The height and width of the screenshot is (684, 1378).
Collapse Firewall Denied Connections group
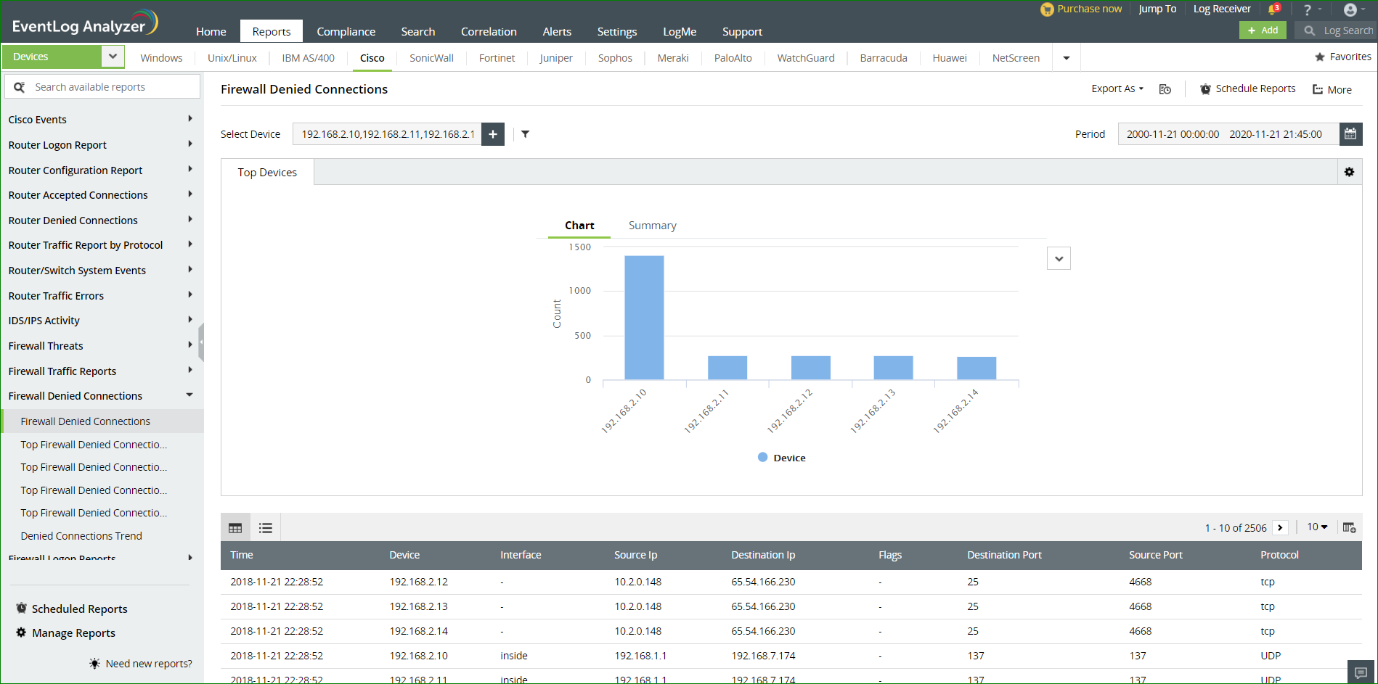189,395
